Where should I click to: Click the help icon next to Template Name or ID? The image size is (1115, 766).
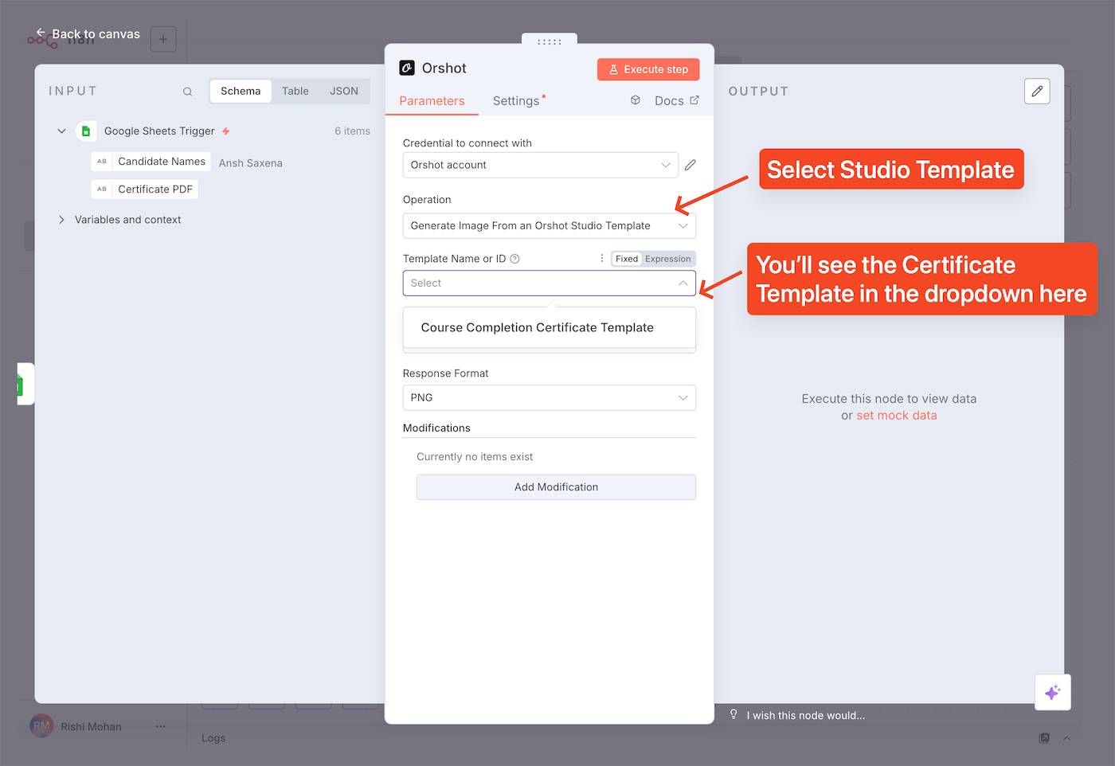514,259
